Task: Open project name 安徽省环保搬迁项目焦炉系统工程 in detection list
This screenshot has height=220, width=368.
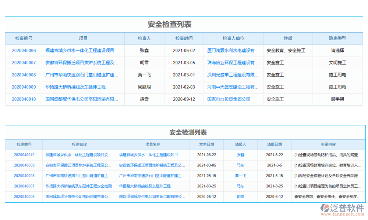Action: coord(152,165)
